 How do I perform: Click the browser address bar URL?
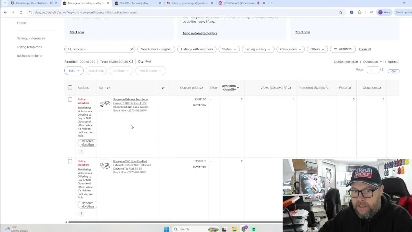tap(86, 12)
